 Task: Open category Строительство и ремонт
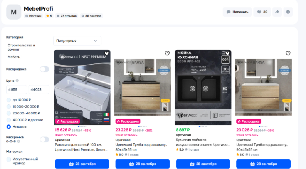(21, 47)
